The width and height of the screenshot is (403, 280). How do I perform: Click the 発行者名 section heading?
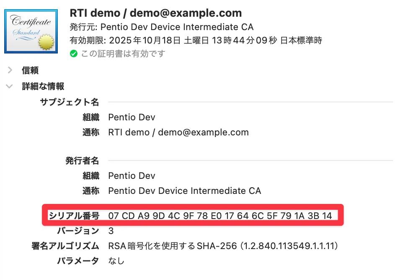82,160
